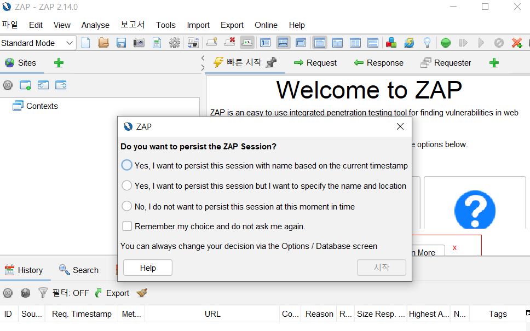Viewport: 530px width, 331px height.
Task: Click the Snapshot Session camera icon
Action: (139, 43)
